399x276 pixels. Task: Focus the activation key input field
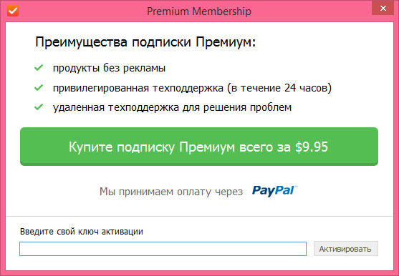[163, 249]
